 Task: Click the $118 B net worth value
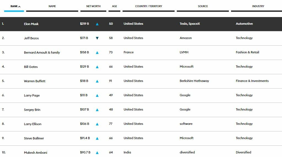[84, 81]
